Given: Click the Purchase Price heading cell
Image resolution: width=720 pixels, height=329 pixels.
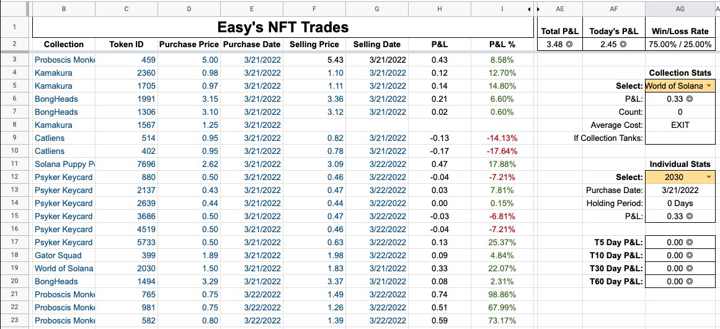Looking at the screenshot, I should coord(189,45).
